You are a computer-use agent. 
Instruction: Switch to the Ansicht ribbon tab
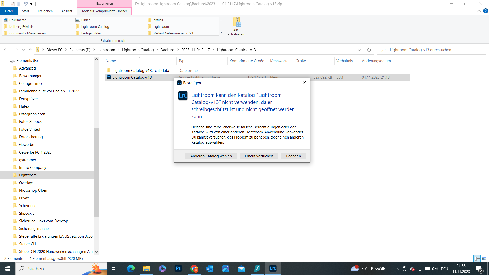[67, 11]
